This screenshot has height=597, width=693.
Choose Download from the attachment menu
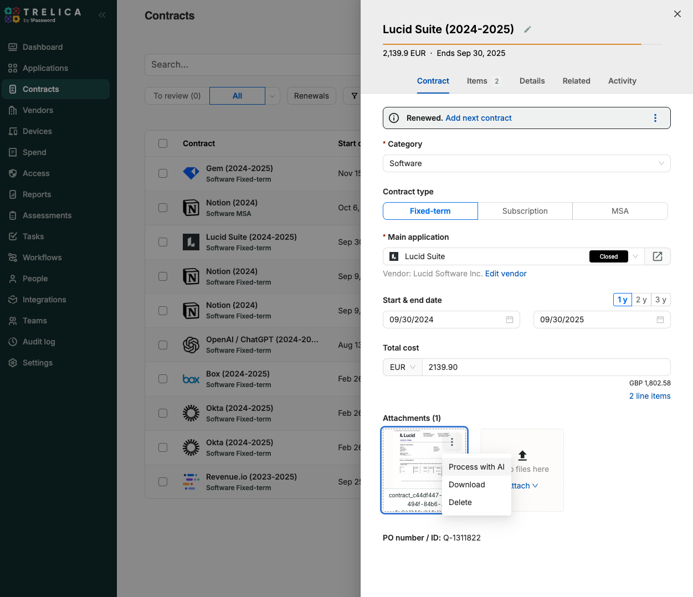coord(466,485)
